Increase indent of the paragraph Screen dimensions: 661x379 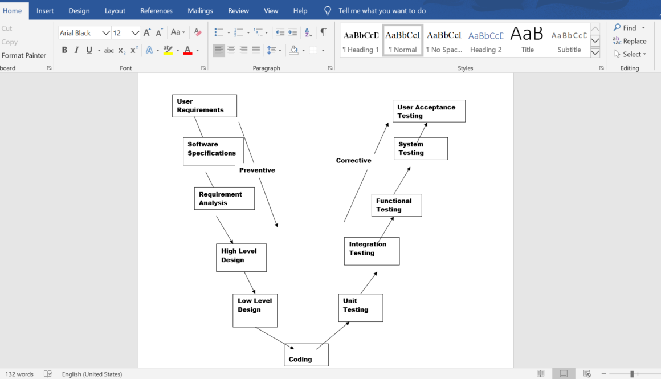pyautogui.click(x=292, y=32)
